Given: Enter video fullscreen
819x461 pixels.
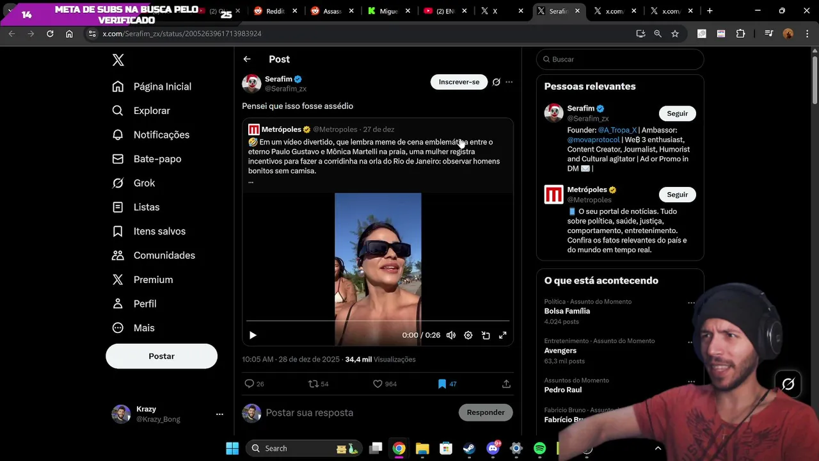Looking at the screenshot, I should [x=503, y=335].
